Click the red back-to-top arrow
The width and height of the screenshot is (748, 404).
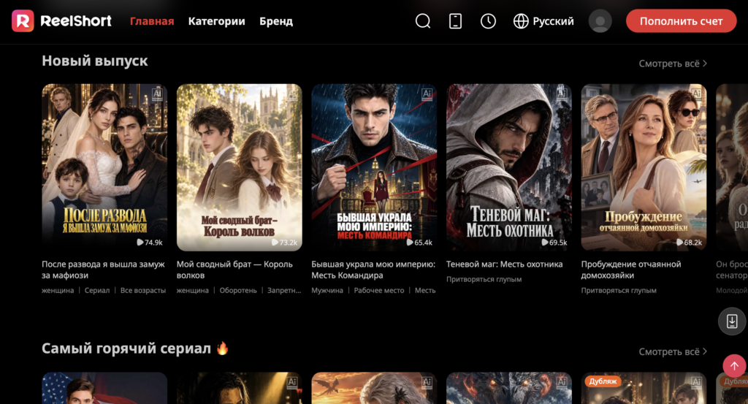point(734,366)
